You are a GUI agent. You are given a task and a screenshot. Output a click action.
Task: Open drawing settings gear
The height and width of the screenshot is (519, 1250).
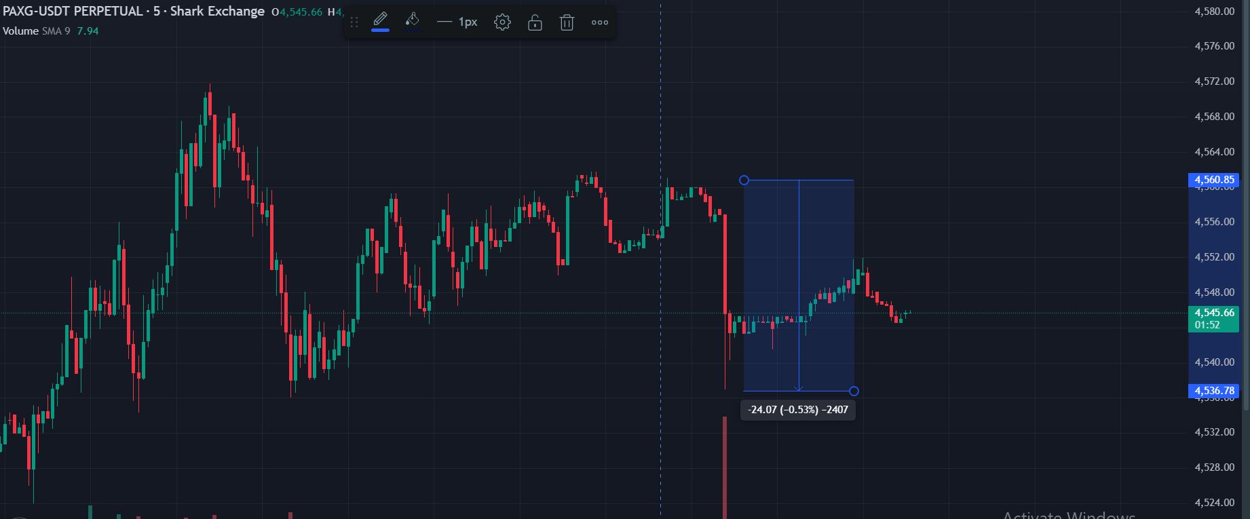click(502, 22)
